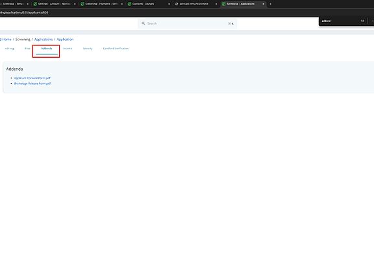
Task: Open the Income tab
Action: coord(68,49)
